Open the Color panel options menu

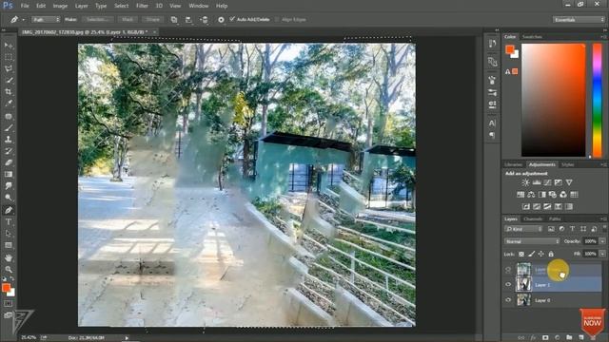604,37
